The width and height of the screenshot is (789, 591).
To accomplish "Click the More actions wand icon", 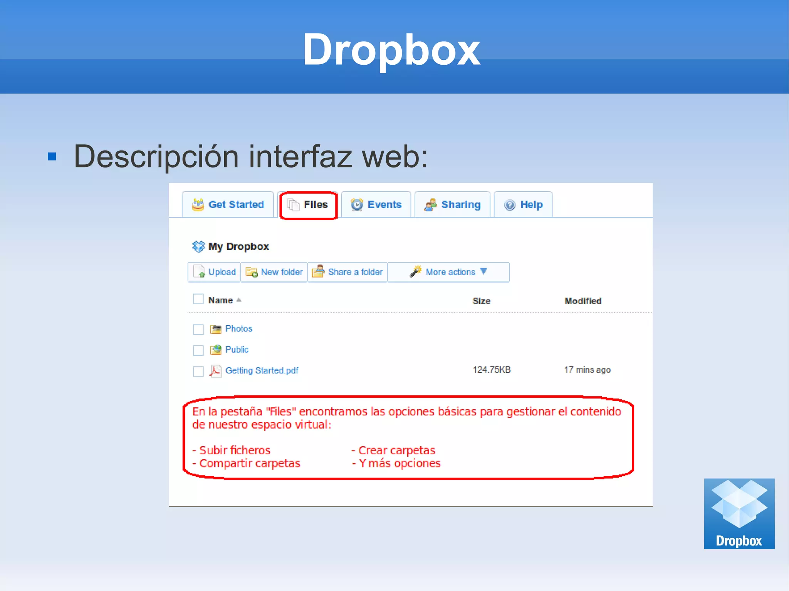I will [416, 271].
